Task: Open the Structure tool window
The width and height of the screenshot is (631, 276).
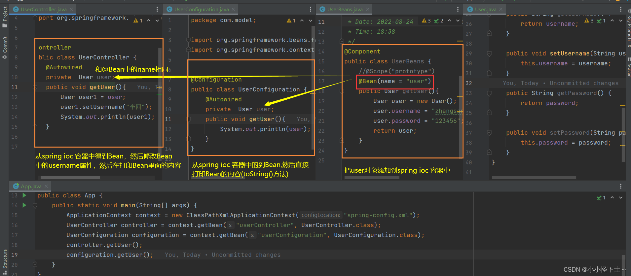Action: 5,262
